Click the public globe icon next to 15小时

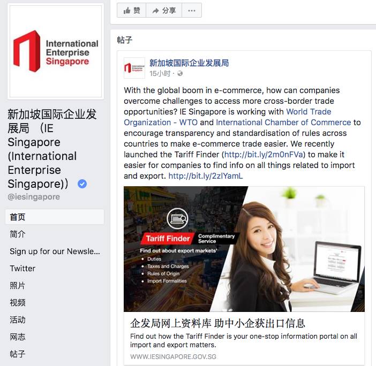[x=180, y=73]
